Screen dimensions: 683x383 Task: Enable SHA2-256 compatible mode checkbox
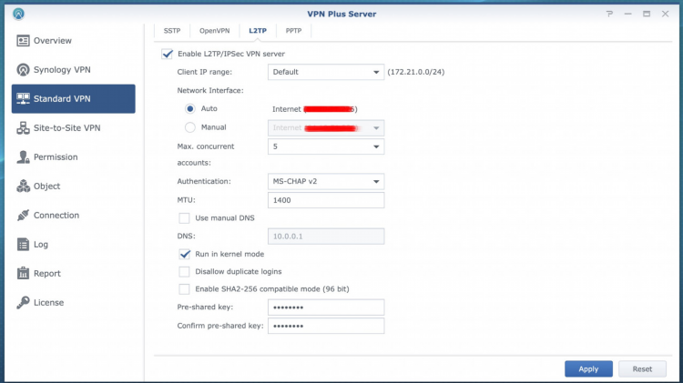click(184, 289)
